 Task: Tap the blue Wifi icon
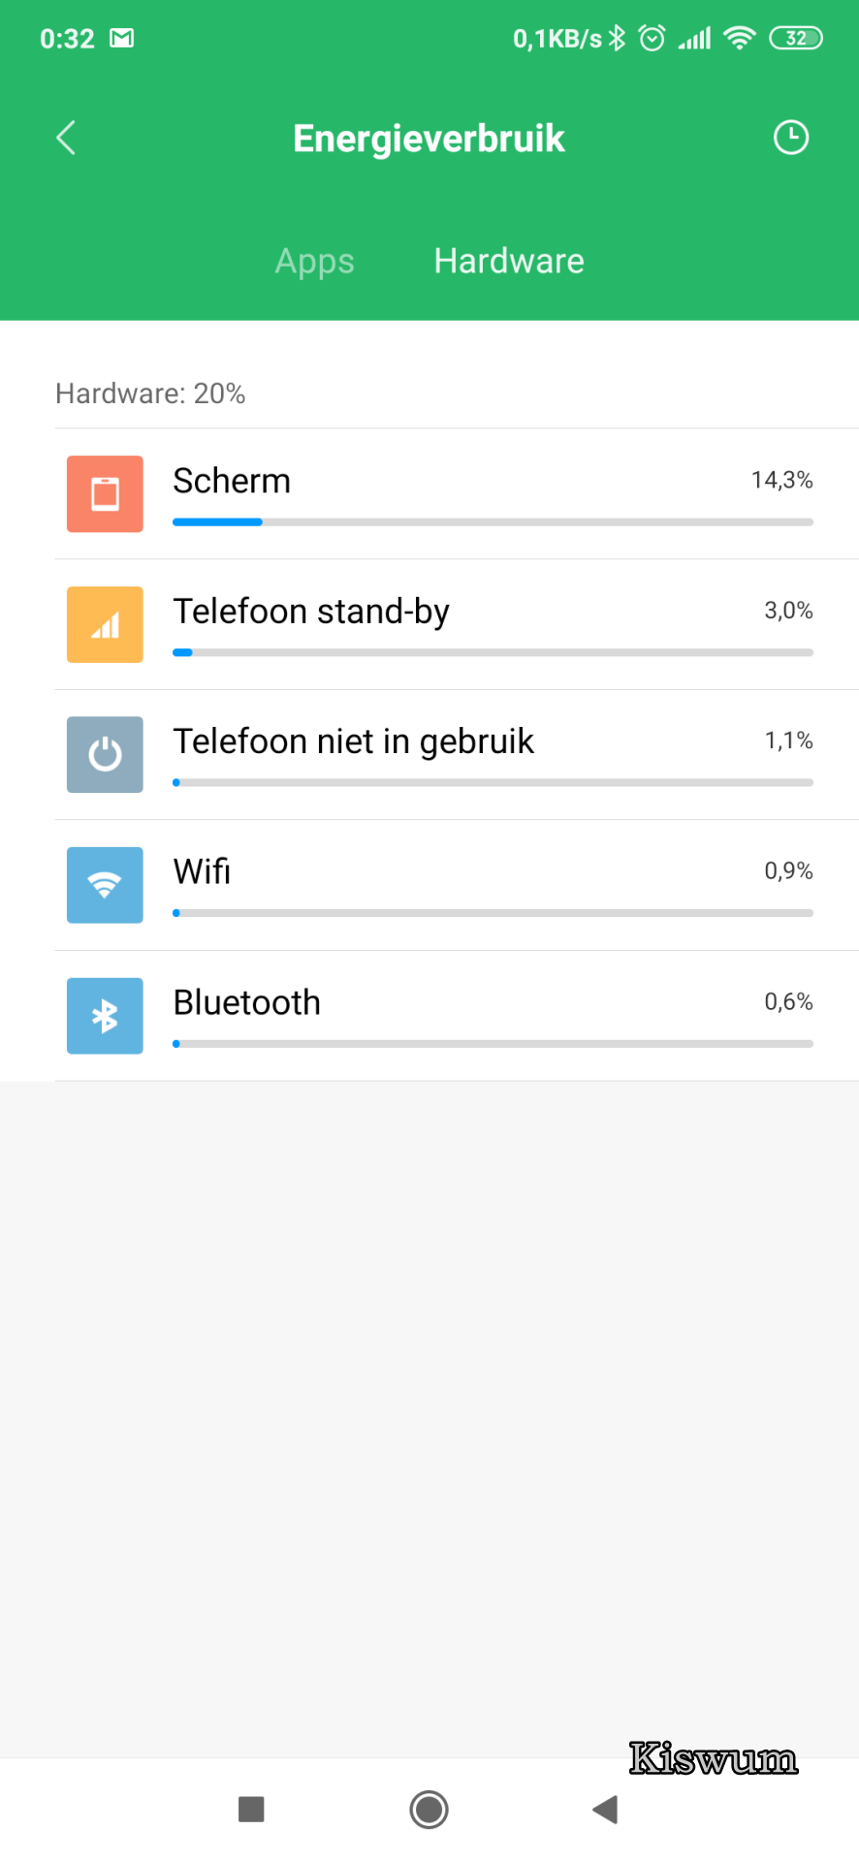click(x=105, y=885)
